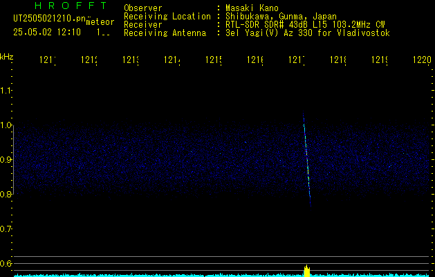Image resolution: width=435 pixels, height=277 pixels.
Task: Select observer name Masaki Kano
Action: tap(252, 8)
